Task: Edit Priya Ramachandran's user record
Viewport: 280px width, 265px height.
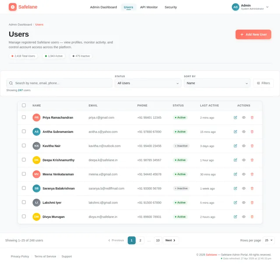Action: [235, 117]
